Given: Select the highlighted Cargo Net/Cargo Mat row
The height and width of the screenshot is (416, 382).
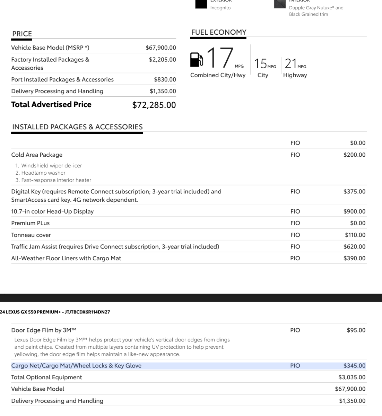Looking at the screenshot, I should coord(76,366).
